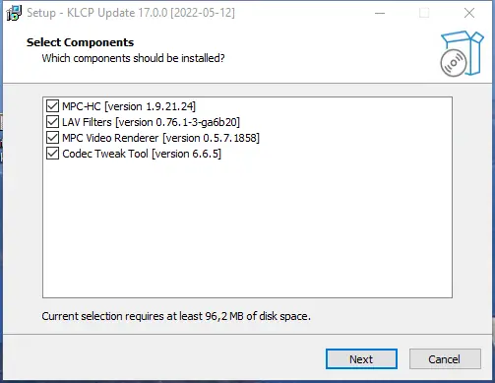Screen dimensions: 495x383
Task: Click the setup installer icon in title bar
Action: (x=14, y=13)
